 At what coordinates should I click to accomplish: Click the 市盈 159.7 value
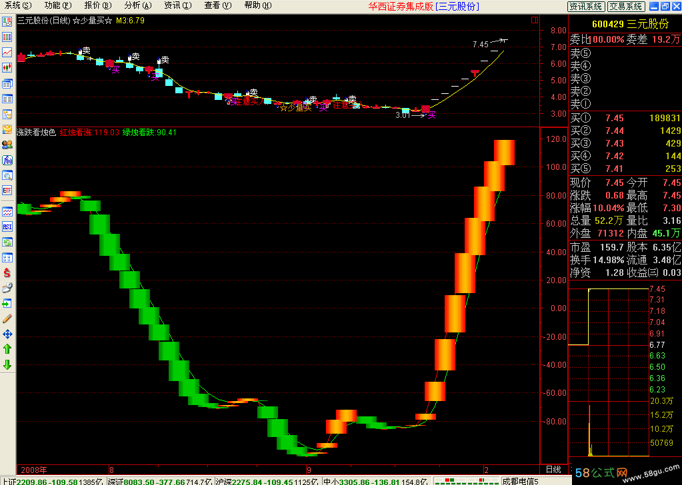[611, 247]
